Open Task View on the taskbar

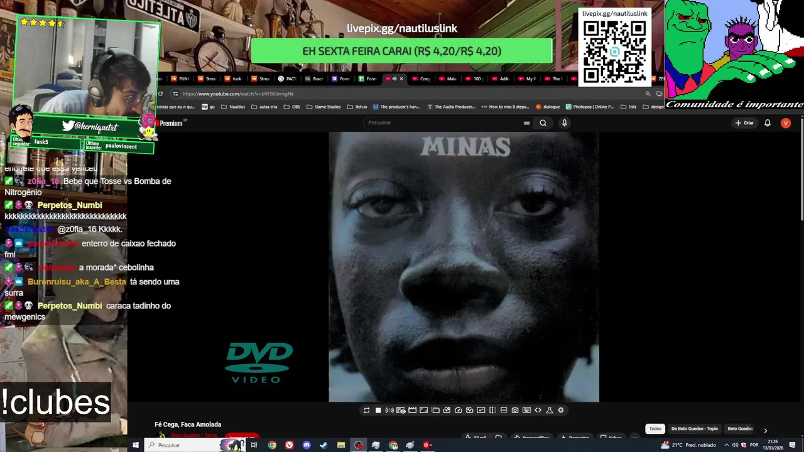point(254,445)
